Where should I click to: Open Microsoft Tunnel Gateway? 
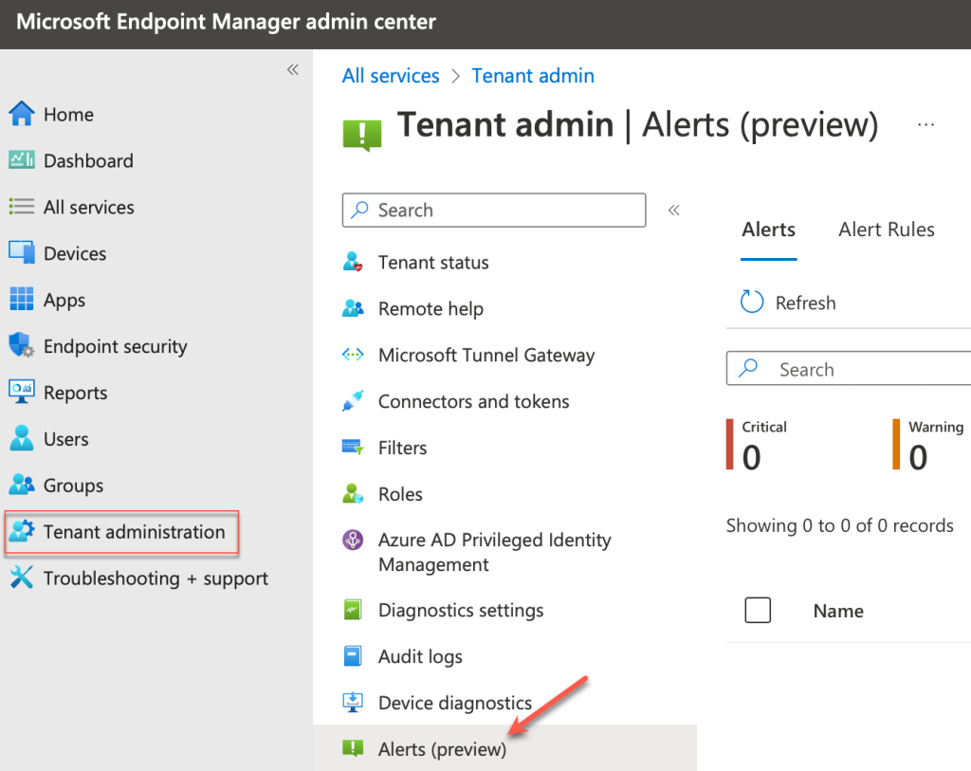[486, 356]
